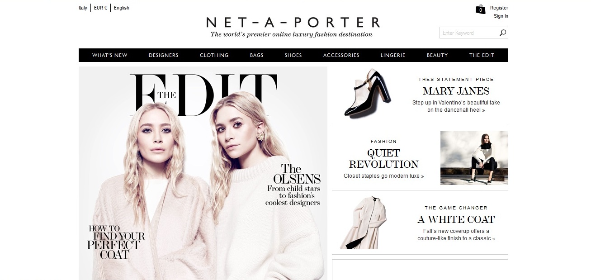Open the Clothing menu

[214, 55]
